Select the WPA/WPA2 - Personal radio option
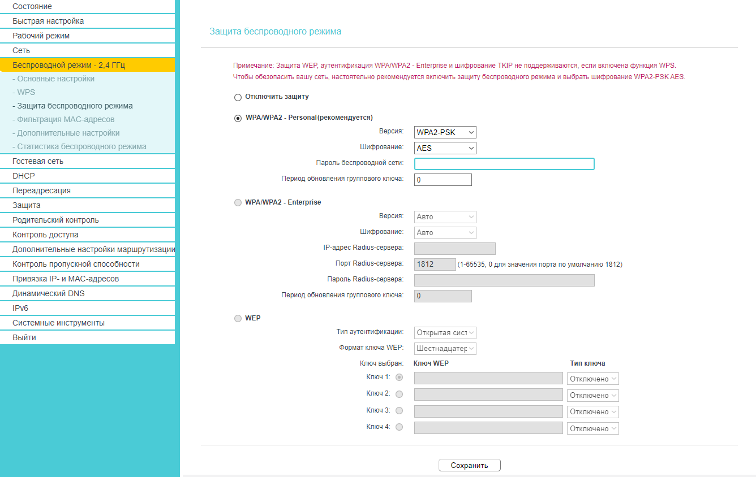The image size is (756, 477). click(238, 118)
